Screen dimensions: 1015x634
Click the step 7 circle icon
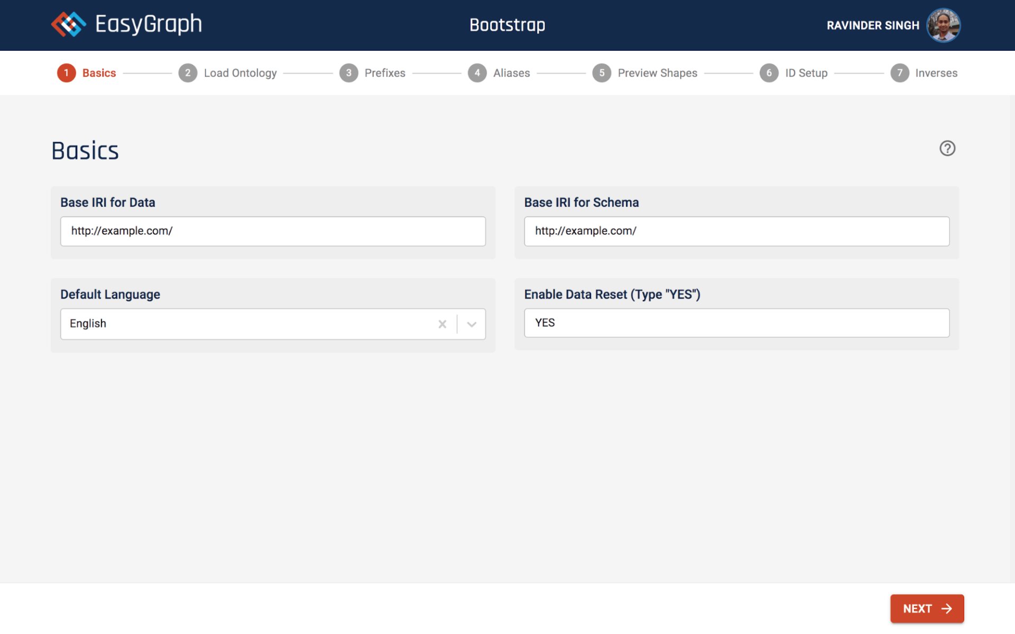[x=899, y=73]
